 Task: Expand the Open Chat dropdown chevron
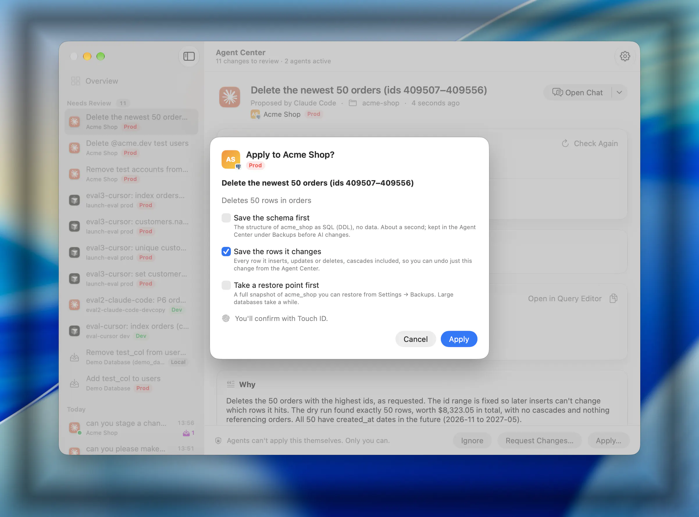[619, 93]
